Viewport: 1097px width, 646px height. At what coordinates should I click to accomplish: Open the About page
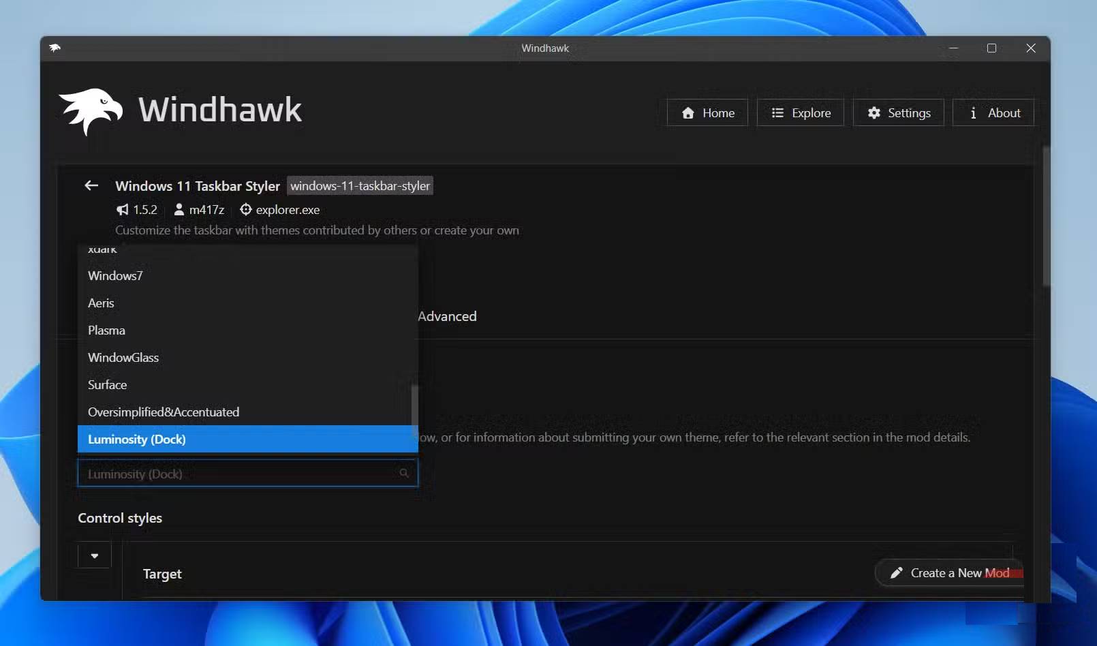[x=993, y=113]
